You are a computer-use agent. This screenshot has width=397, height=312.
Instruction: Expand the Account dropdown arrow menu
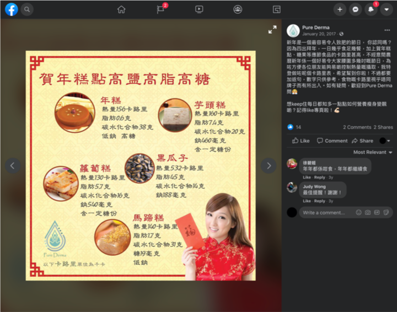pyautogui.click(x=387, y=9)
